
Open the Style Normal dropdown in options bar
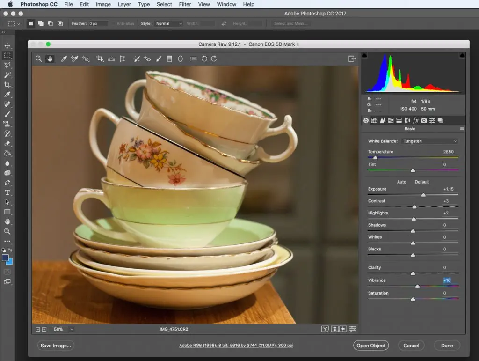pyautogui.click(x=168, y=23)
